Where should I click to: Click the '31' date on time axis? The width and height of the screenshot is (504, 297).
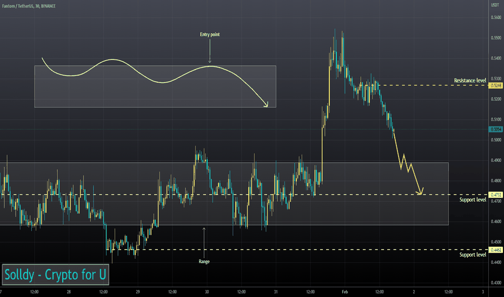276,292
